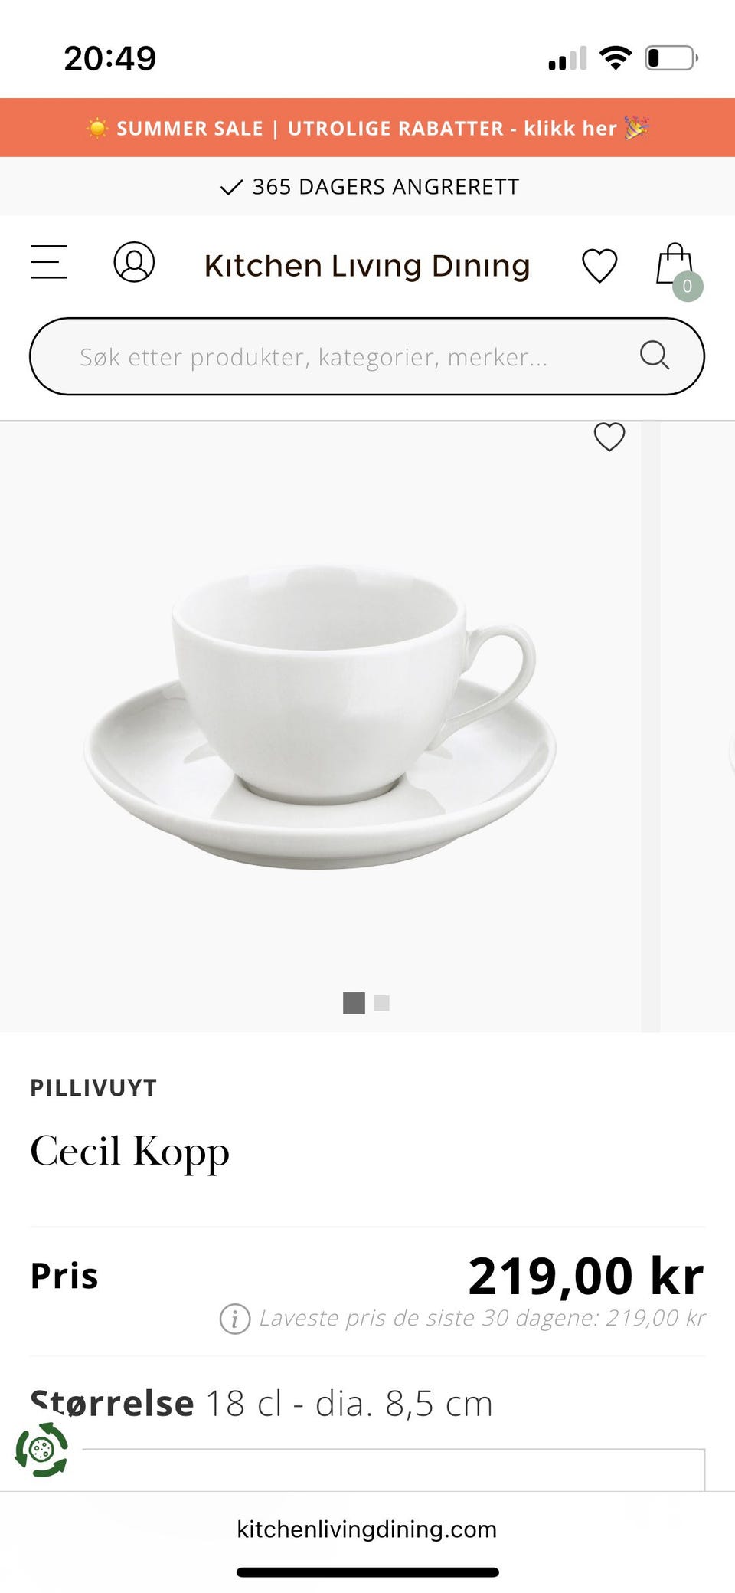The height and width of the screenshot is (1593, 735).
Task: Select the first image indicator dot
Action: (354, 1003)
